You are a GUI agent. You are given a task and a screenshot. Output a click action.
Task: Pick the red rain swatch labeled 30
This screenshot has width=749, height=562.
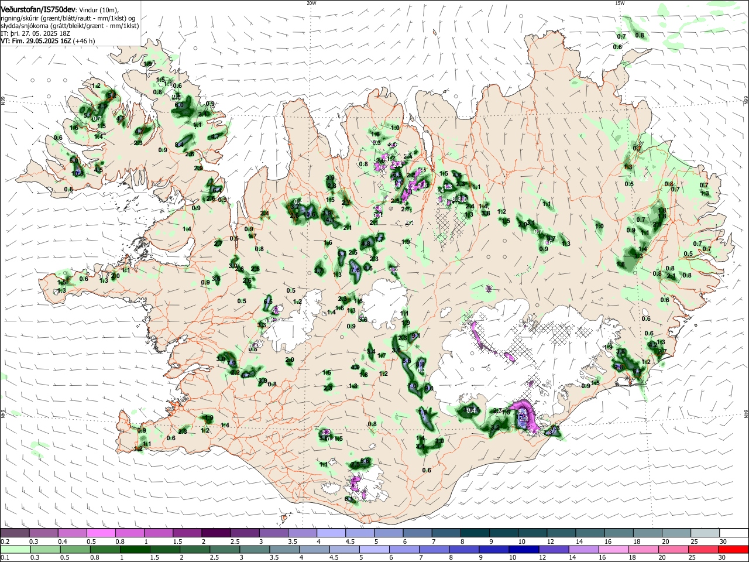[733, 549]
